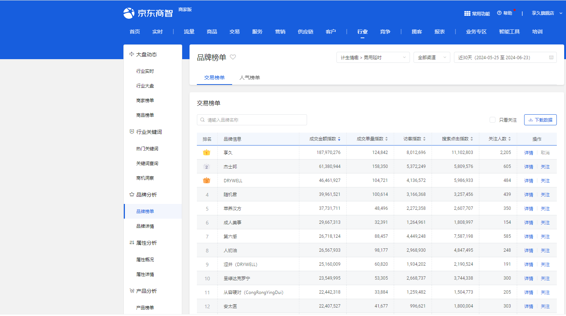566x316 pixels.
Task: Click the bronze rank 3 crown
Action: (x=206, y=180)
